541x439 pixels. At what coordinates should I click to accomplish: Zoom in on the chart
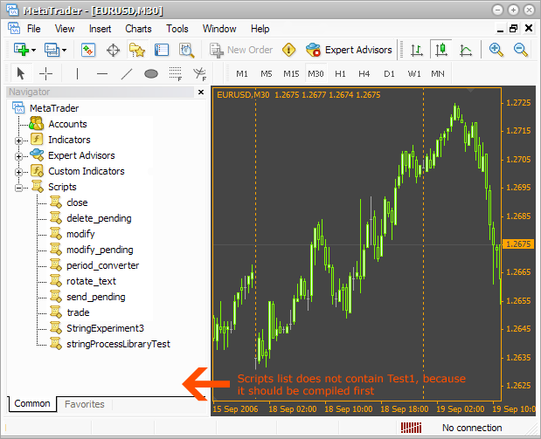(496, 50)
